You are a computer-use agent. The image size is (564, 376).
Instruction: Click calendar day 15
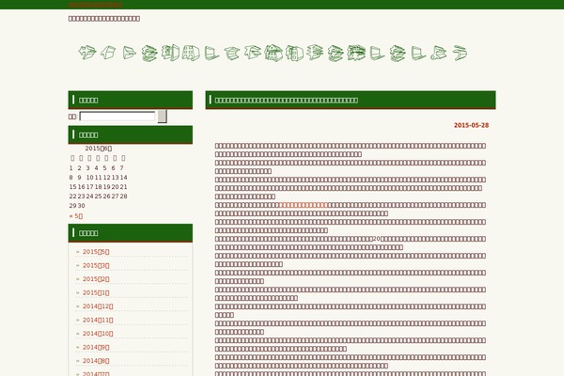click(72, 187)
